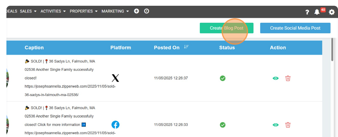The image size is (338, 137).
Task: Open the Marketing menu
Action: (115, 11)
